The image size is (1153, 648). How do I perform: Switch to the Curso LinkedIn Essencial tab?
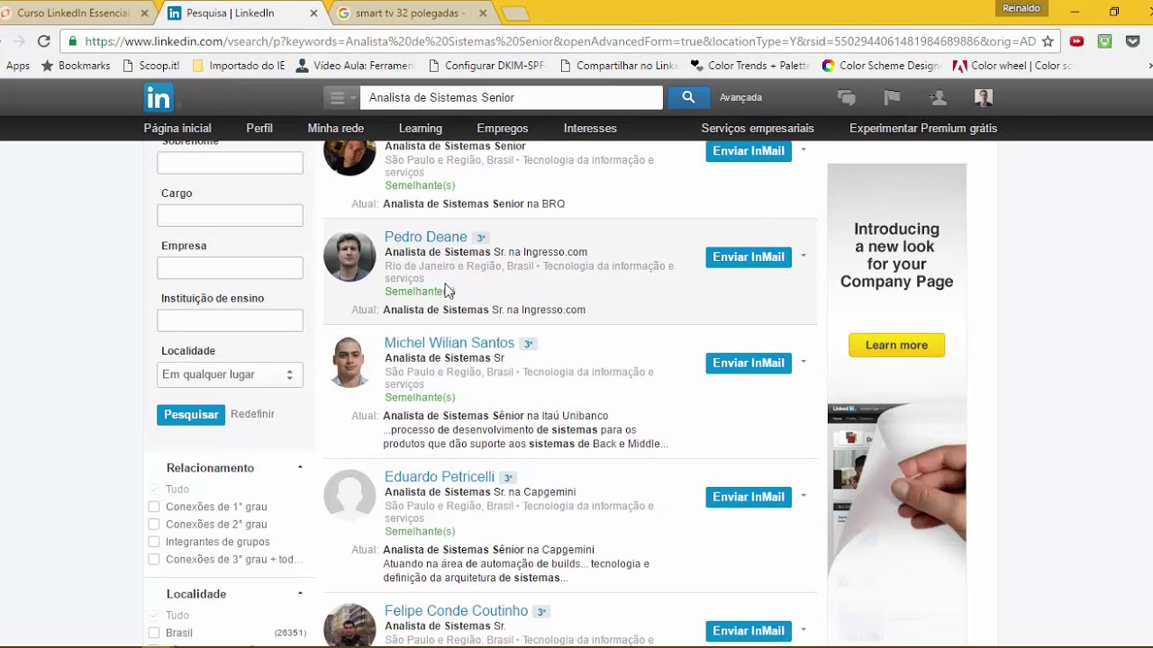click(72, 13)
